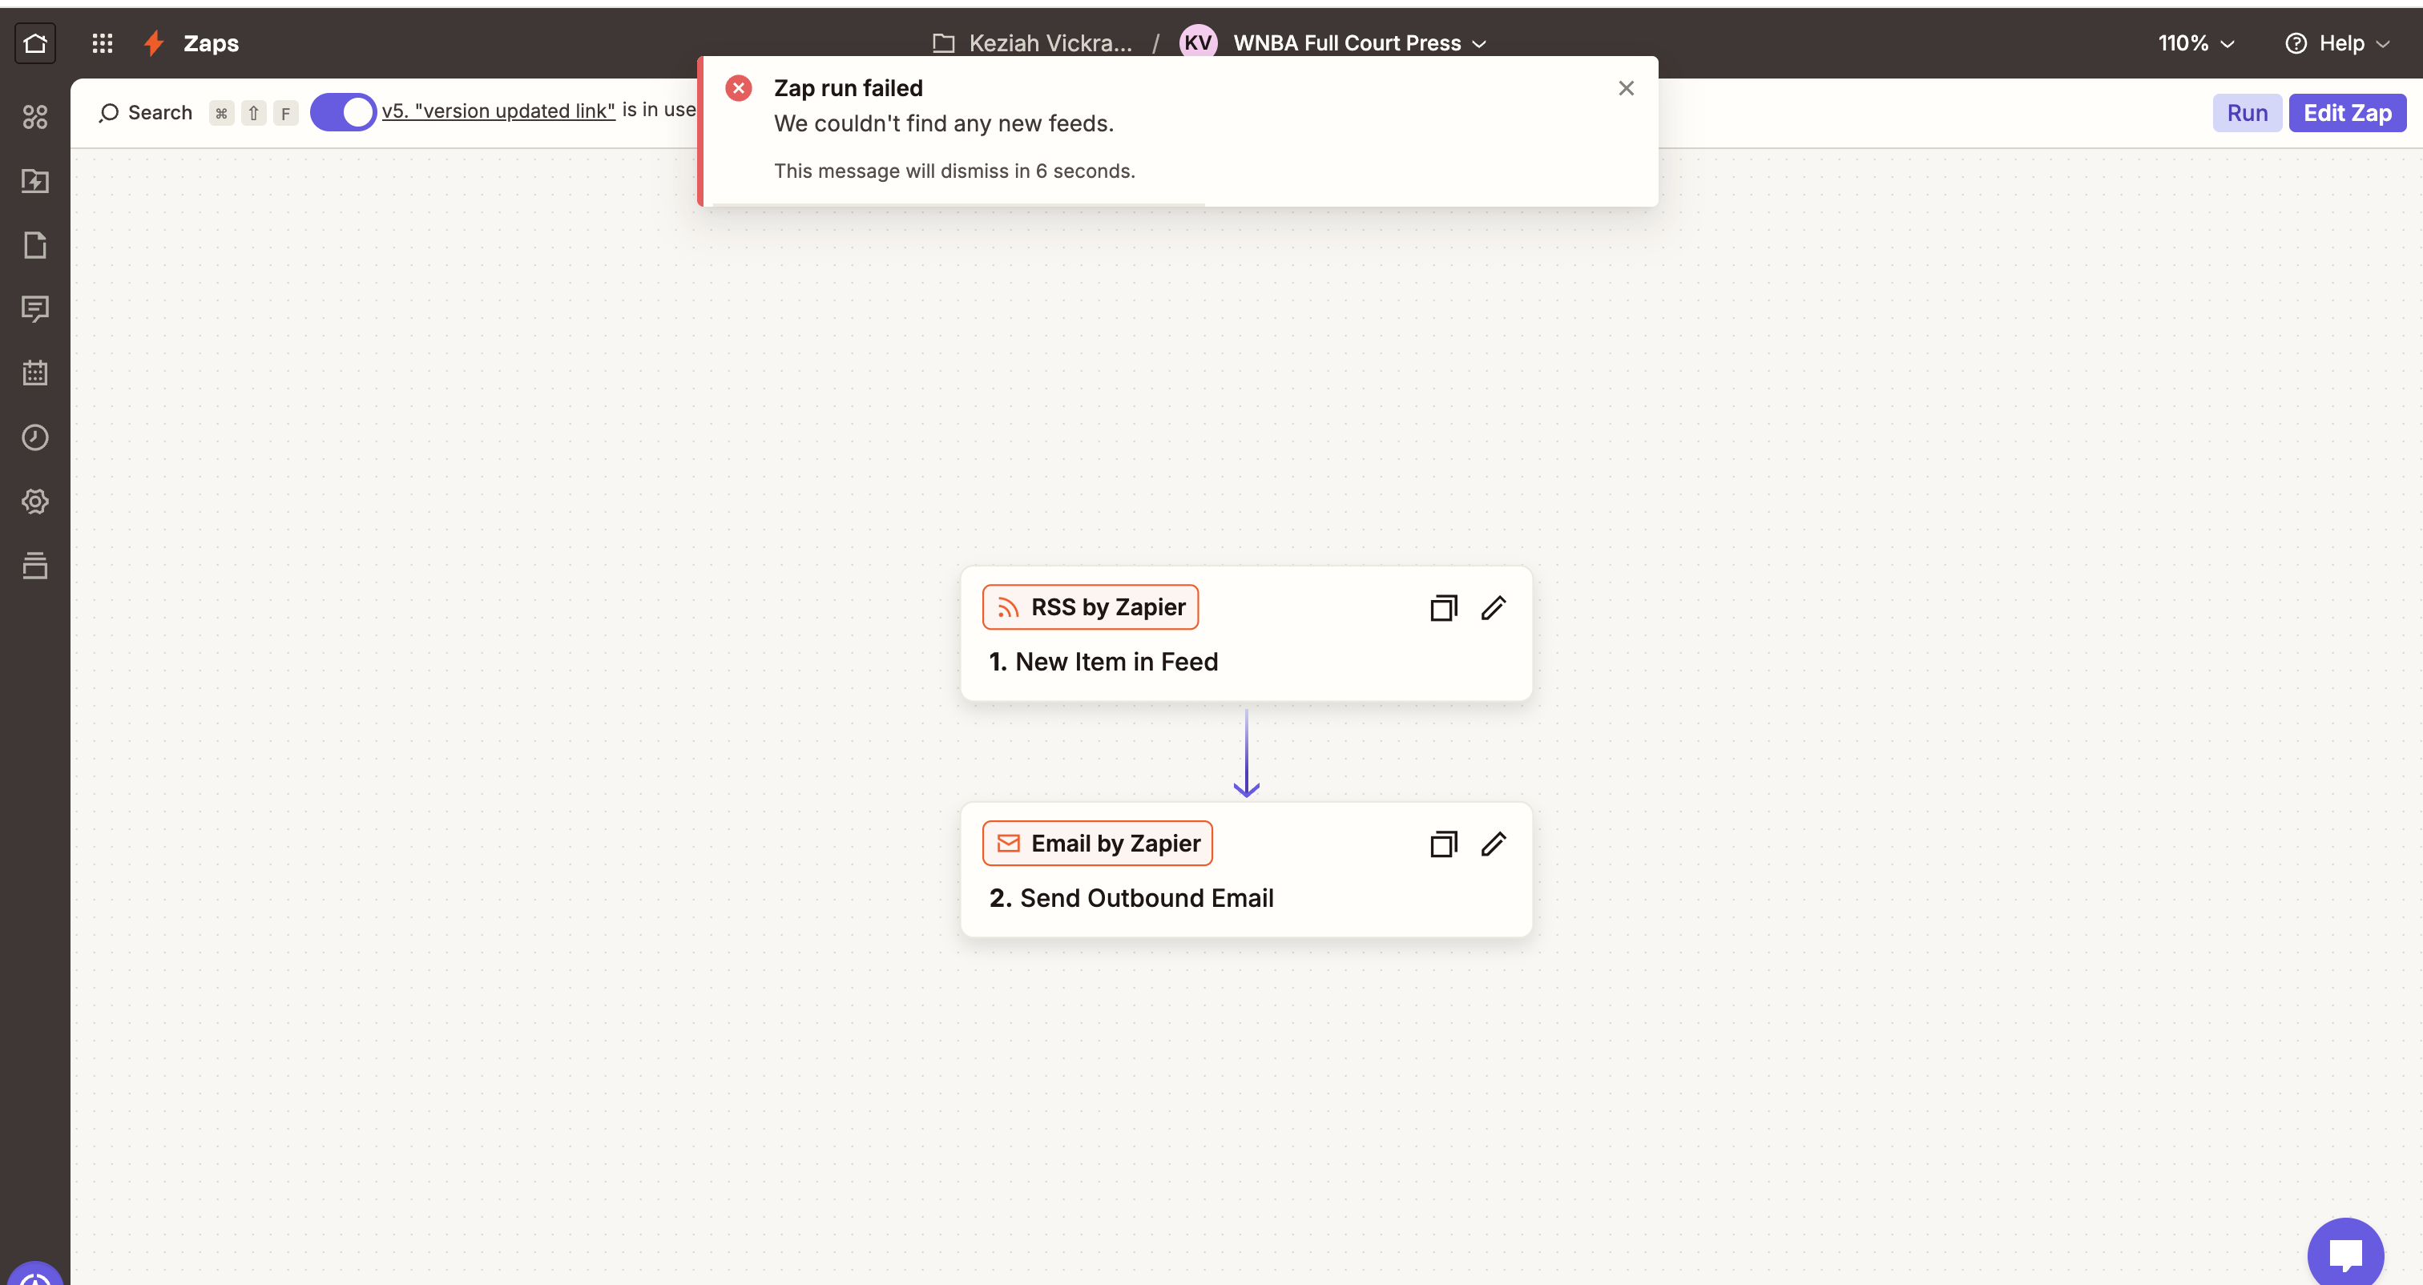Click "We couldn't find any new feeds." text

coord(943,124)
